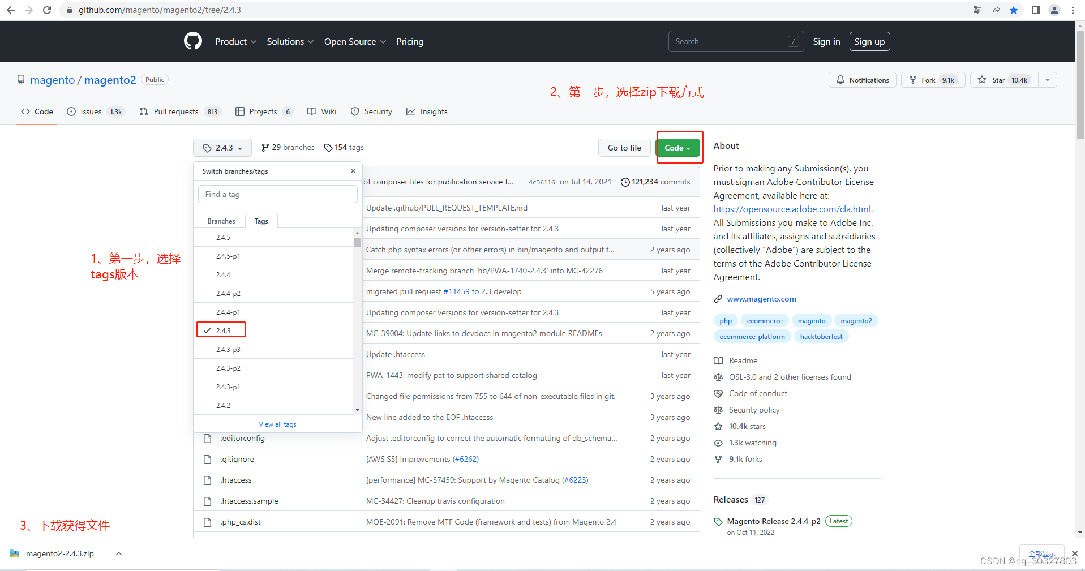This screenshot has width=1085, height=571.
Task: Click the Find a tag input
Action: pos(278,194)
